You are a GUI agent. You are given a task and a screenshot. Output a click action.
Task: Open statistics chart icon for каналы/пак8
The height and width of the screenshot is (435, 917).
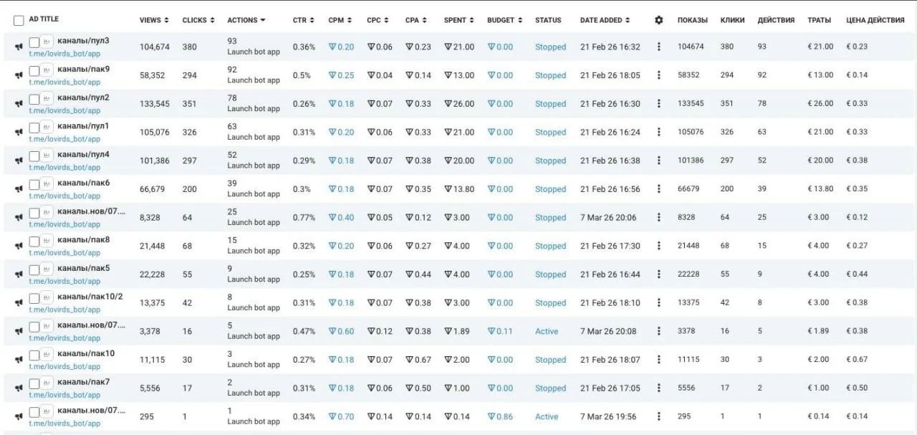47,241
